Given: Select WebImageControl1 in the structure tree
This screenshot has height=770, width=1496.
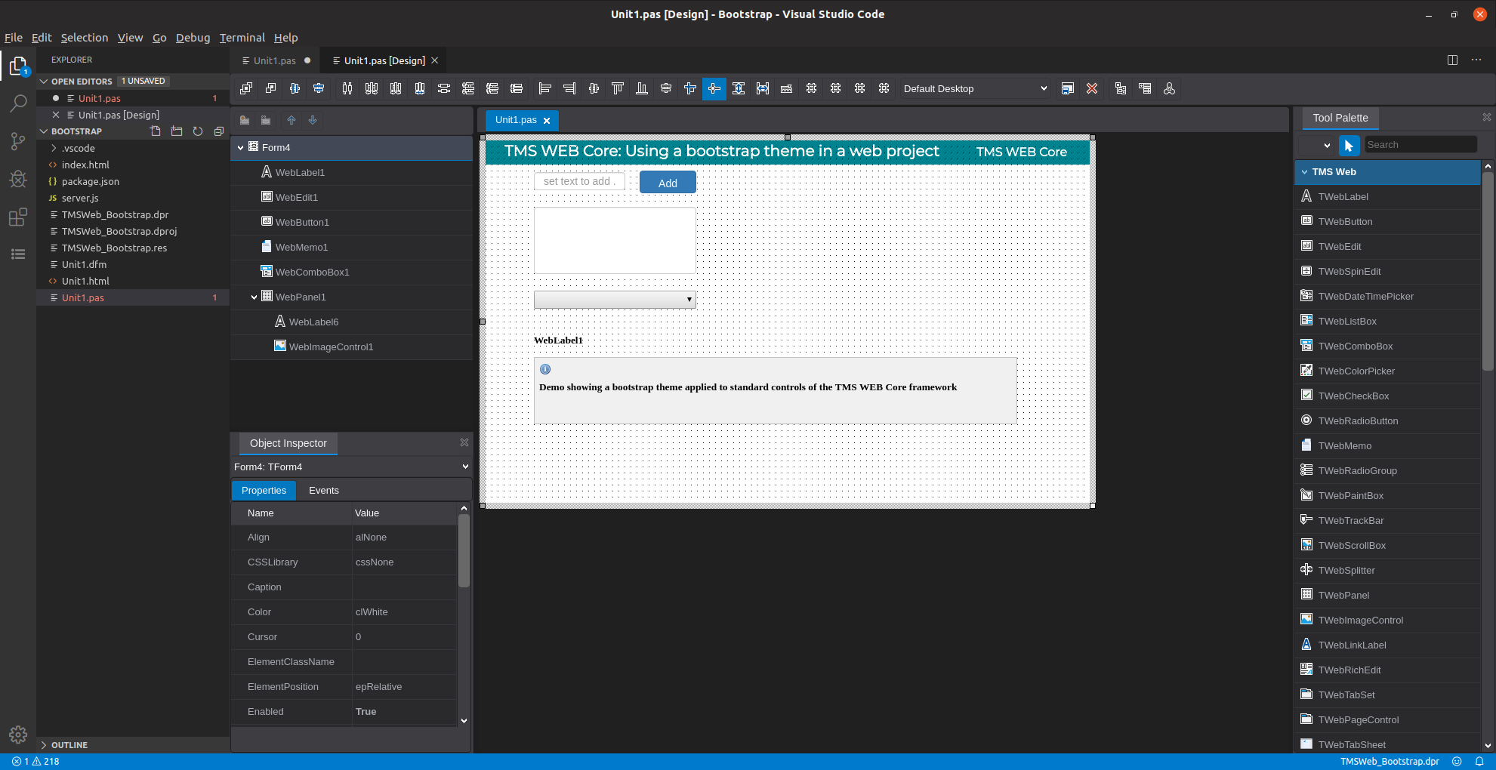Looking at the screenshot, I should (352, 347).
